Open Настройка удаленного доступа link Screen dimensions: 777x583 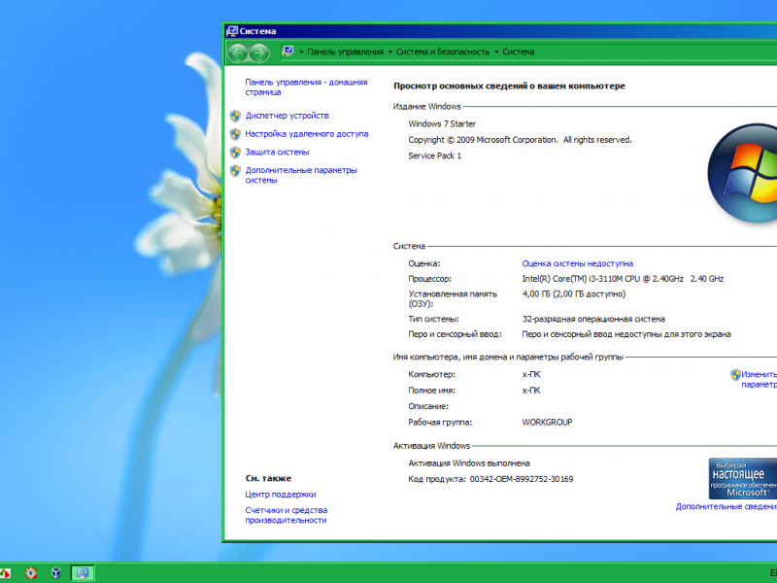pyautogui.click(x=307, y=134)
